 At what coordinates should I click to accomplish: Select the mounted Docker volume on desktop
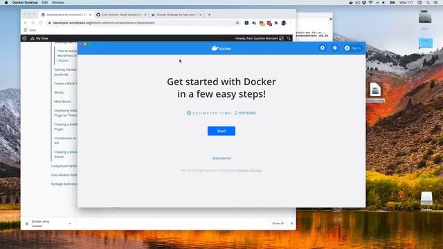point(426,201)
